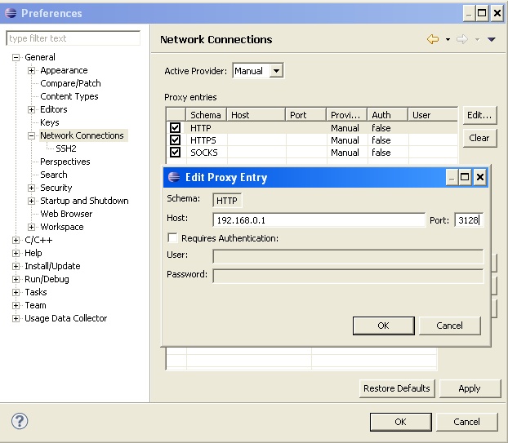Open the Active Provider dropdown
Viewport: 508px width, 443px height.
[x=276, y=71]
